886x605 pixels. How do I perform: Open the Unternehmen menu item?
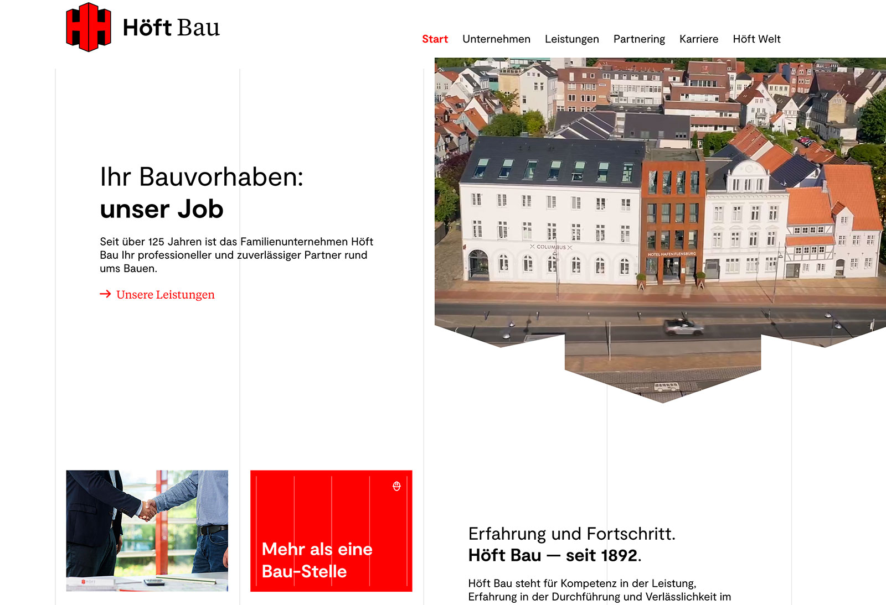point(496,39)
